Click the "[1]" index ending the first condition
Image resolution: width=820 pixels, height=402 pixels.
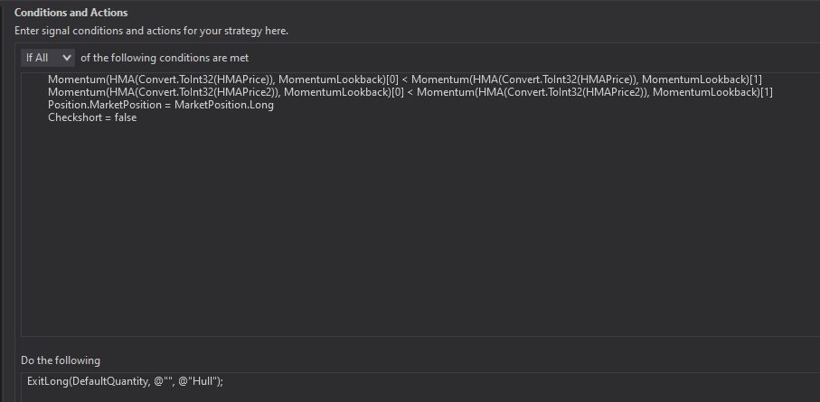(755, 79)
